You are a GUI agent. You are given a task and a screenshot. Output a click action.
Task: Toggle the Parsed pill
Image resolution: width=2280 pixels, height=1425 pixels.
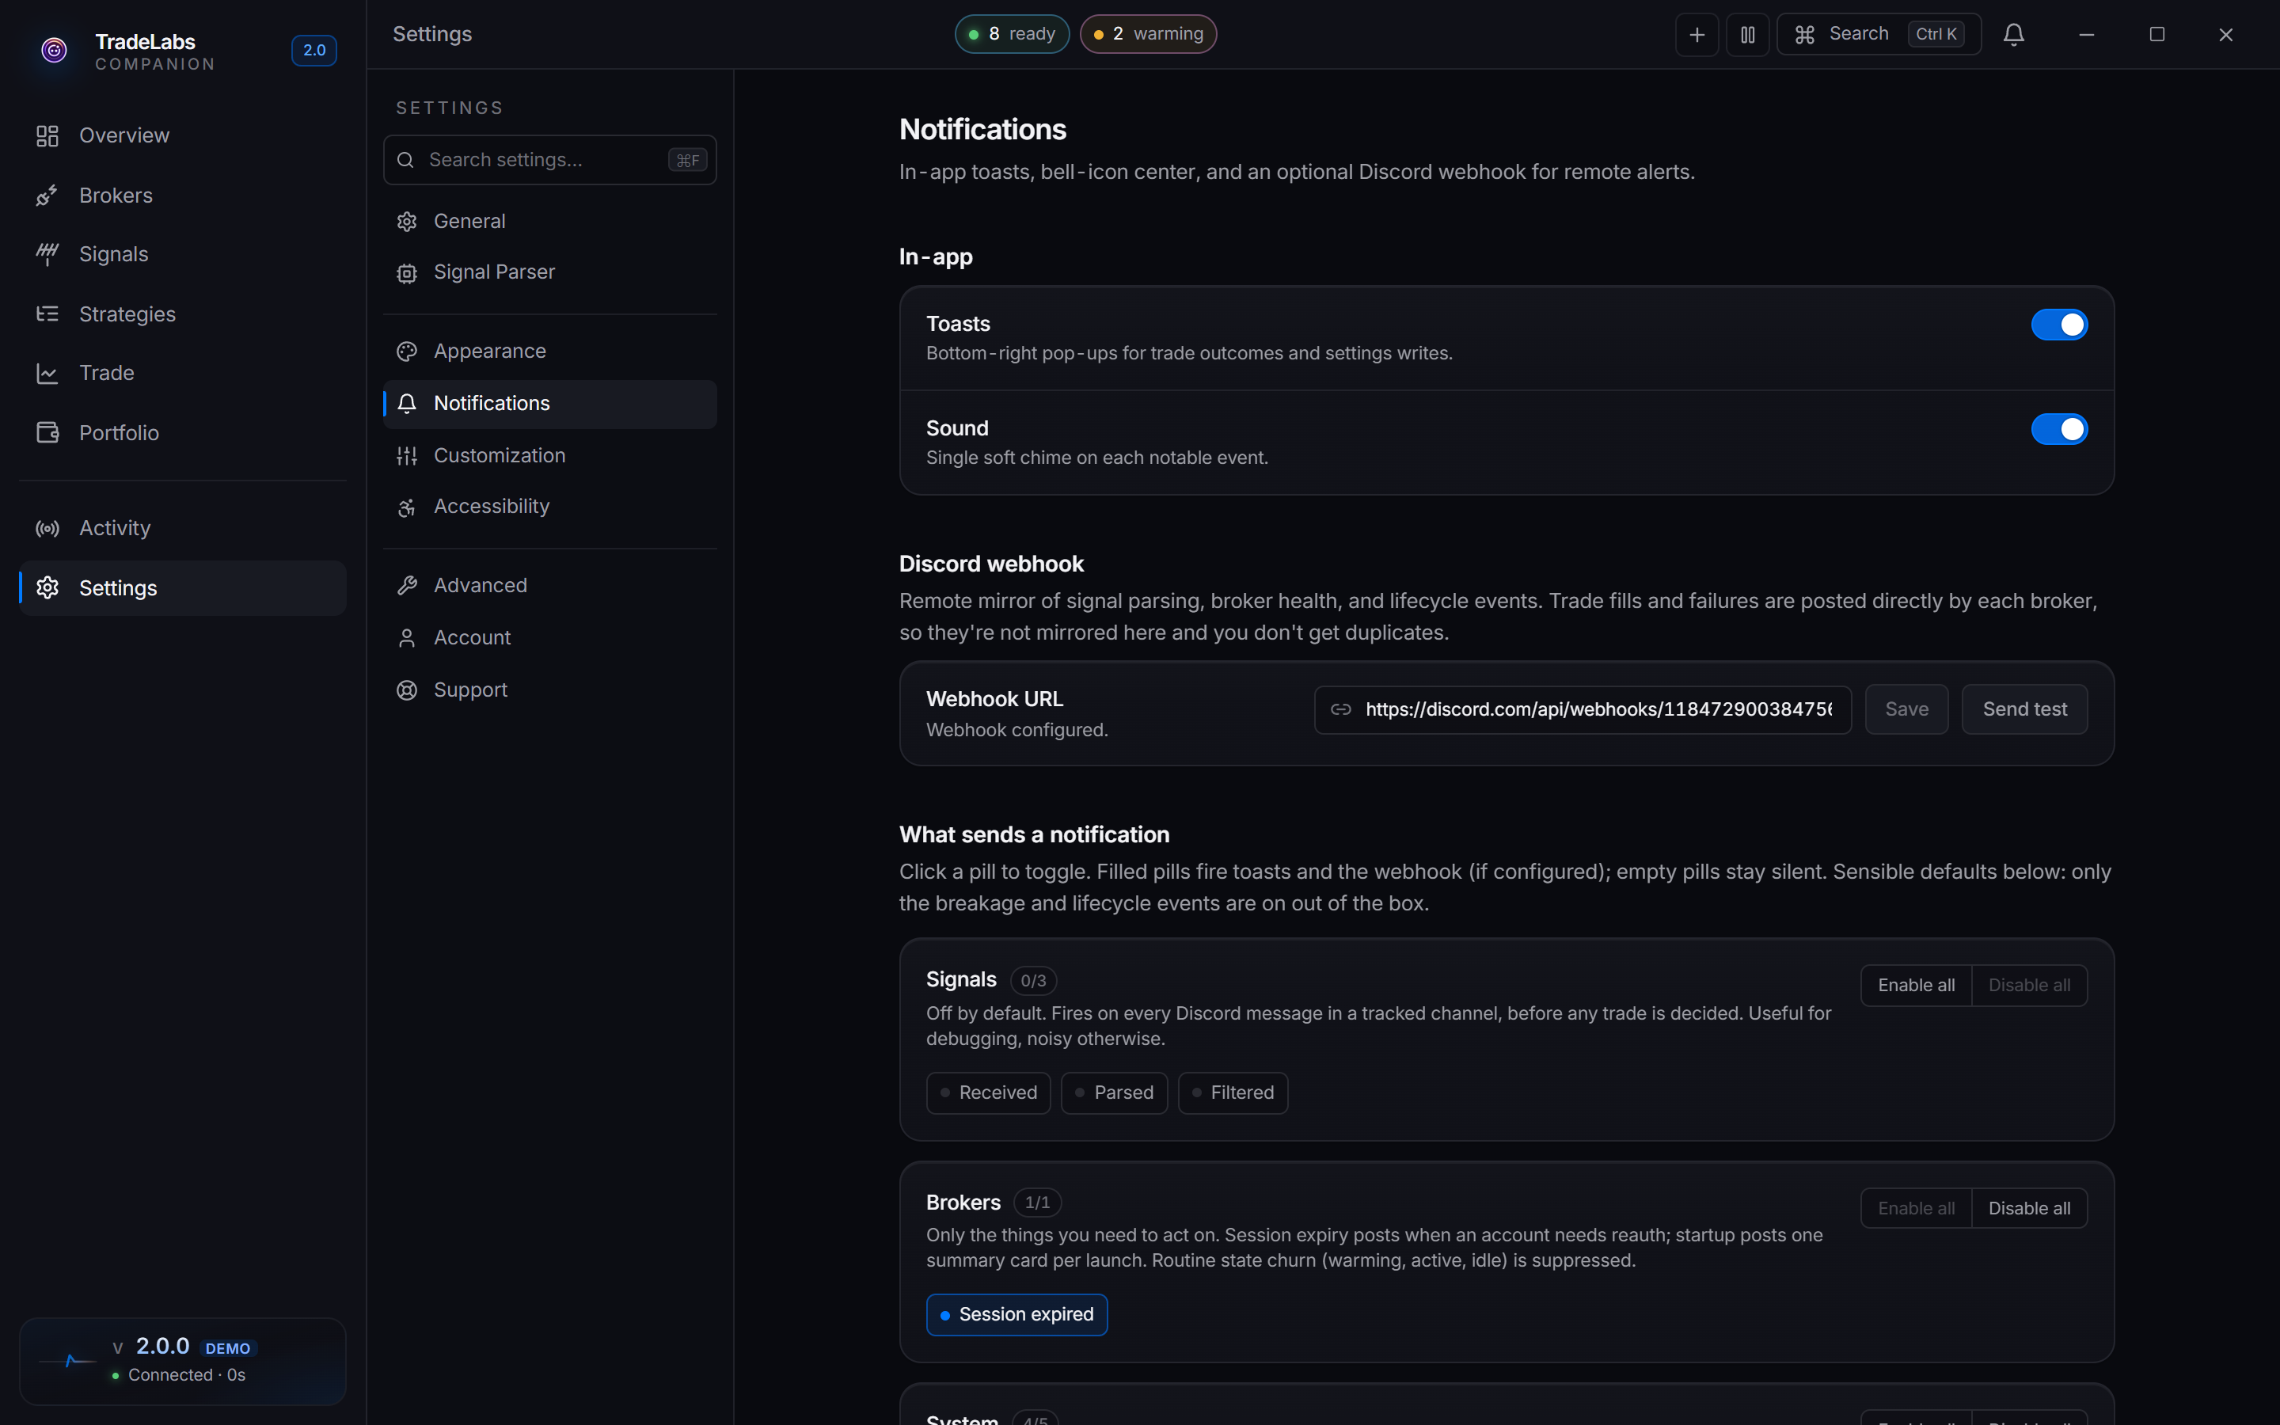[1114, 1093]
